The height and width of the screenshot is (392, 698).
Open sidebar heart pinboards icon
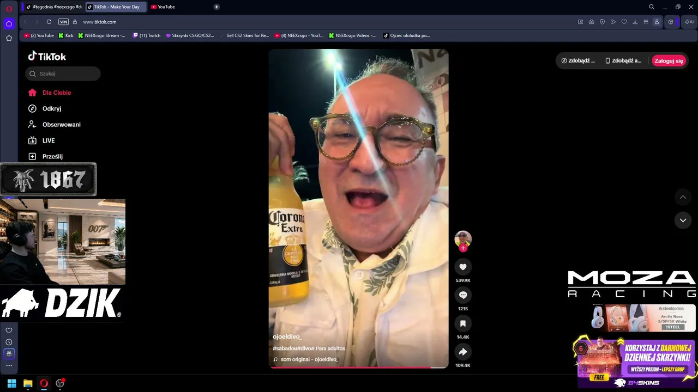point(9,330)
